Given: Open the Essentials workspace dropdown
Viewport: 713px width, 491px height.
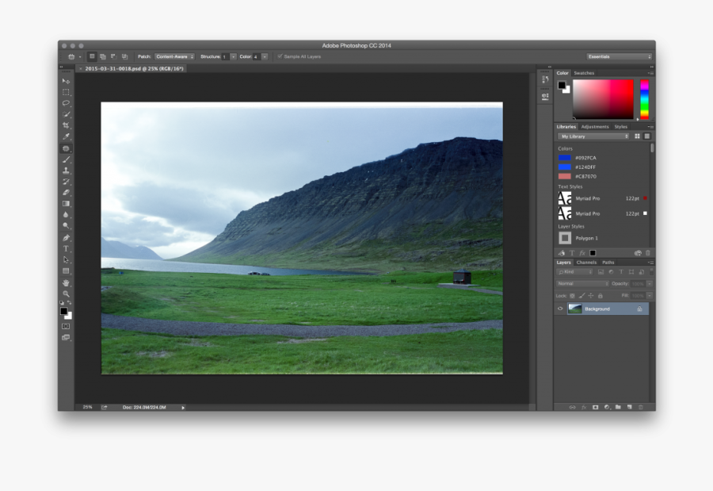Looking at the screenshot, I should pos(619,57).
